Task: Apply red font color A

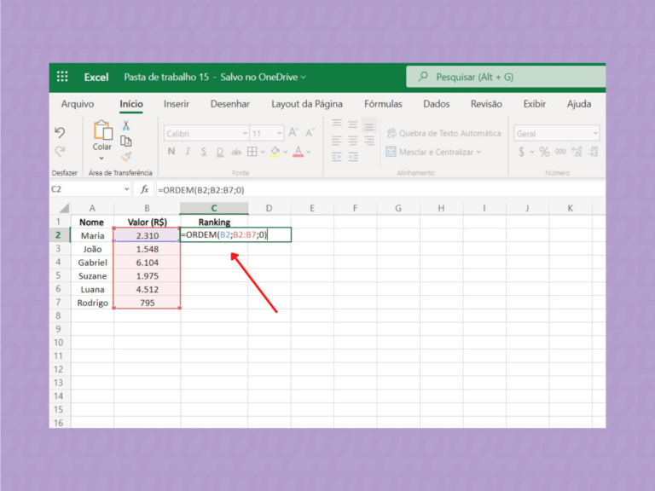Action: coord(298,152)
